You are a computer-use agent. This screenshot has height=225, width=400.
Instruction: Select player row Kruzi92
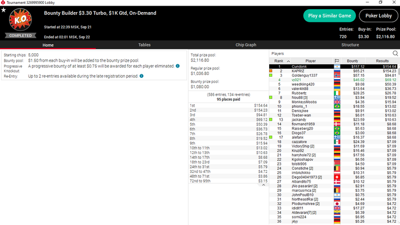(333, 151)
